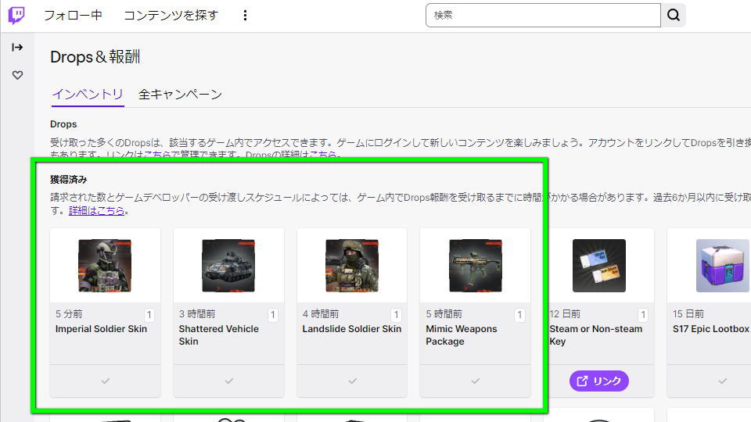Click the search magnifier button
Image resolution: width=751 pixels, height=422 pixels.
pyautogui.click(x=674, y=16)
